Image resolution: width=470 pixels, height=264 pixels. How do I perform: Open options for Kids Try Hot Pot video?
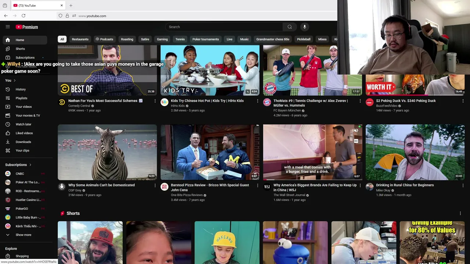pyautogui.click(x=257, y=101)
